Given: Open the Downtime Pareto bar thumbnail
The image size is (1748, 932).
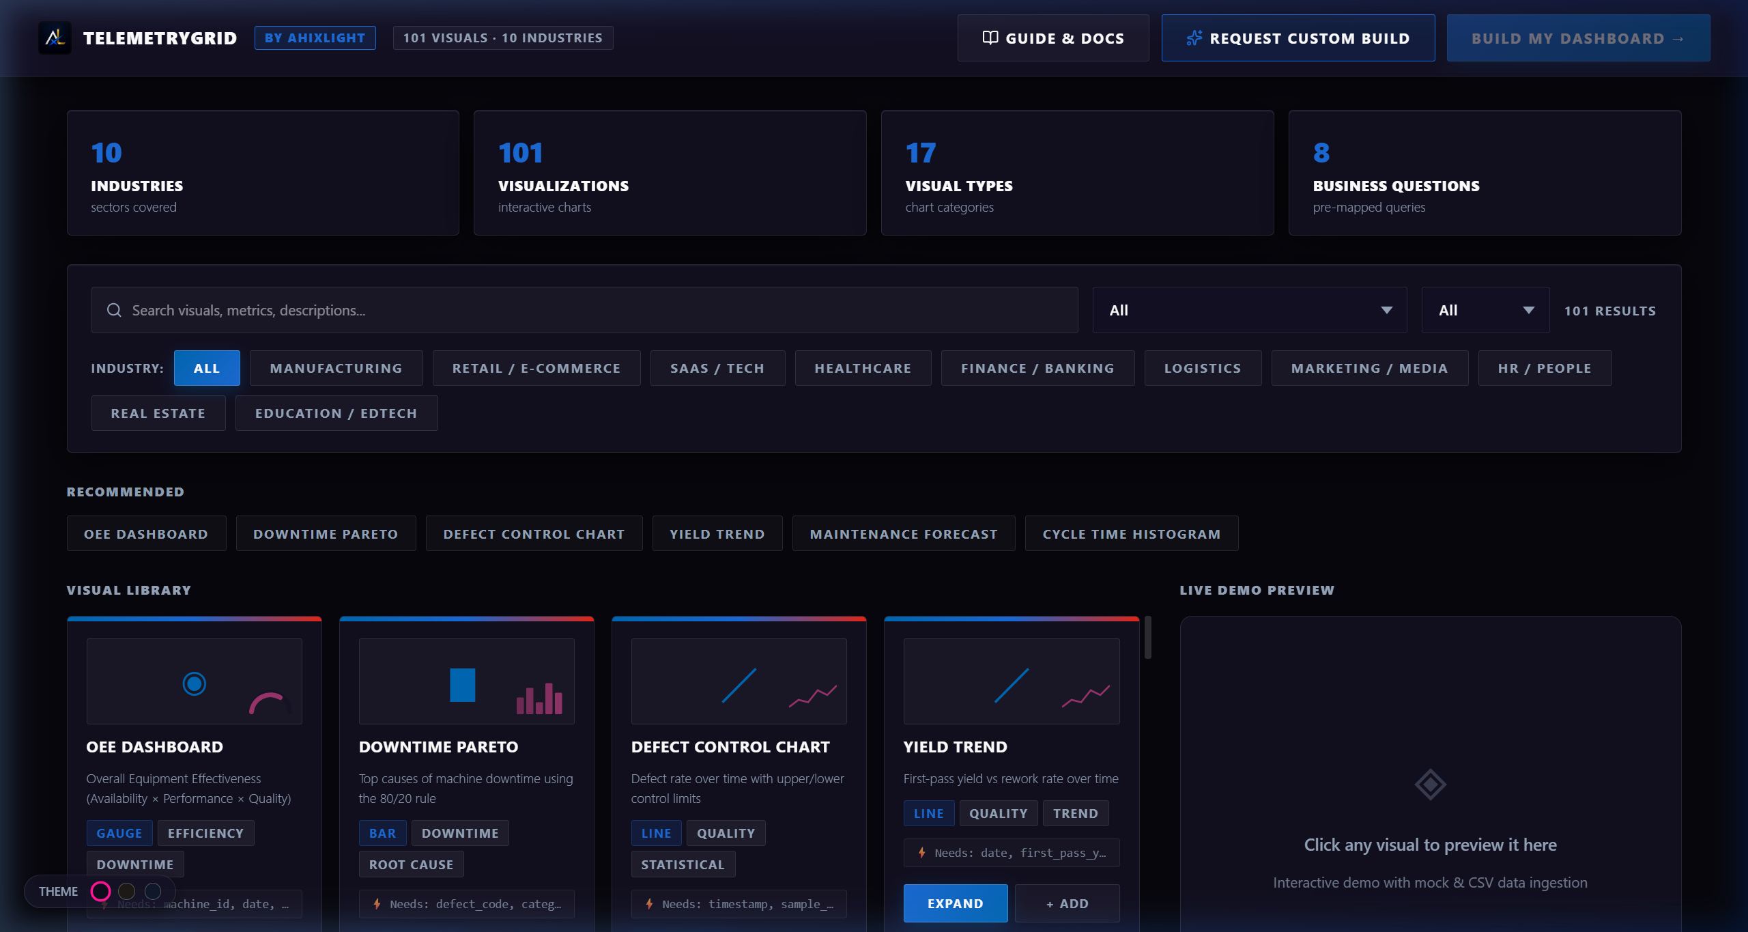Looking at the screenshot, I should (467, 681).
